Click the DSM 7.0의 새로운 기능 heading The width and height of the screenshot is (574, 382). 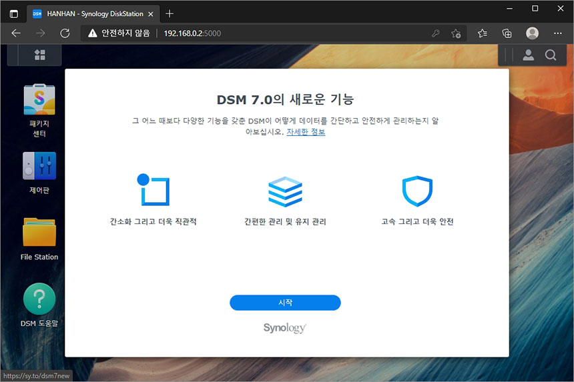285,99
